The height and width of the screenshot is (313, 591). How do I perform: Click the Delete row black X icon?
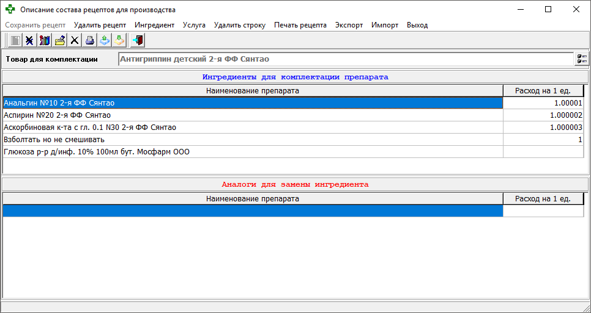pos(75,40)
